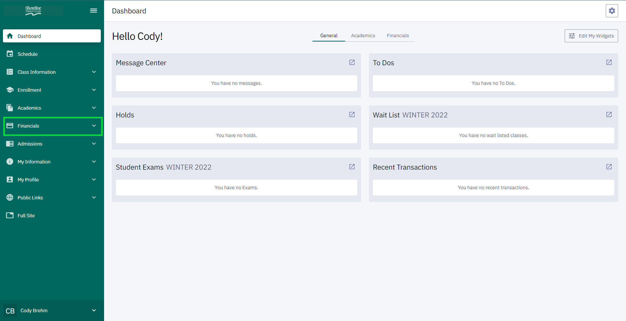Viewport: 626px width, 321px height.
Task: Click the Financials card icon
Action: [10, 126]
